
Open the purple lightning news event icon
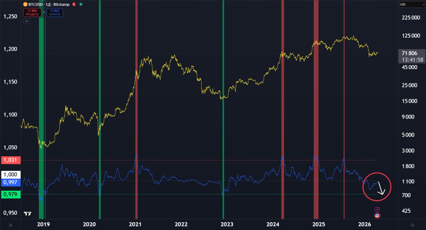pyautogui.click(x=377, y=209)
